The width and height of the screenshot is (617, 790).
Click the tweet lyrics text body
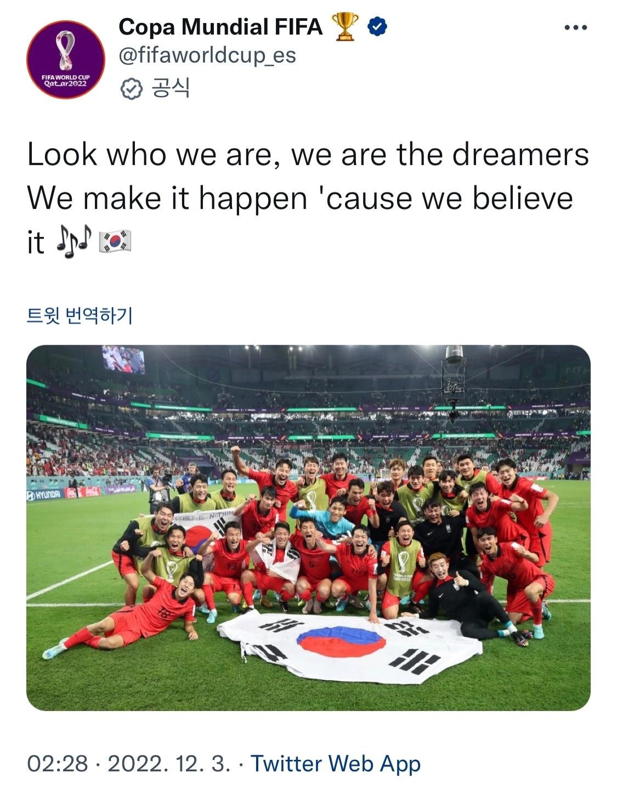tap(308, 198)
